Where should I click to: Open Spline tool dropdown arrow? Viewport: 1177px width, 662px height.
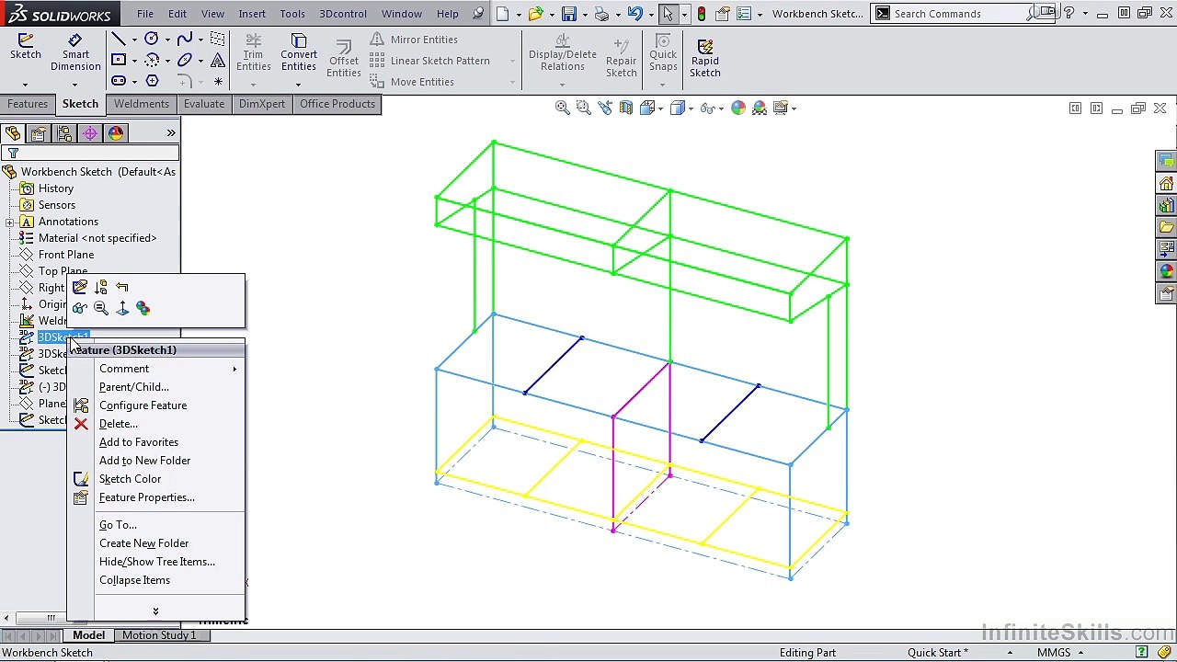click(x=200, y=40)
